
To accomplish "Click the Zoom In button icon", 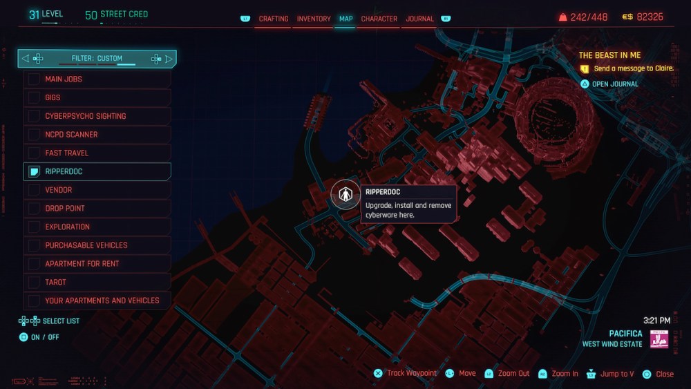I will click(x=542, y=374).
